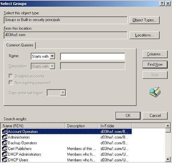Click the Backup Operators group icon
Viewport: 172px width, 163px height.
[5, 143]
